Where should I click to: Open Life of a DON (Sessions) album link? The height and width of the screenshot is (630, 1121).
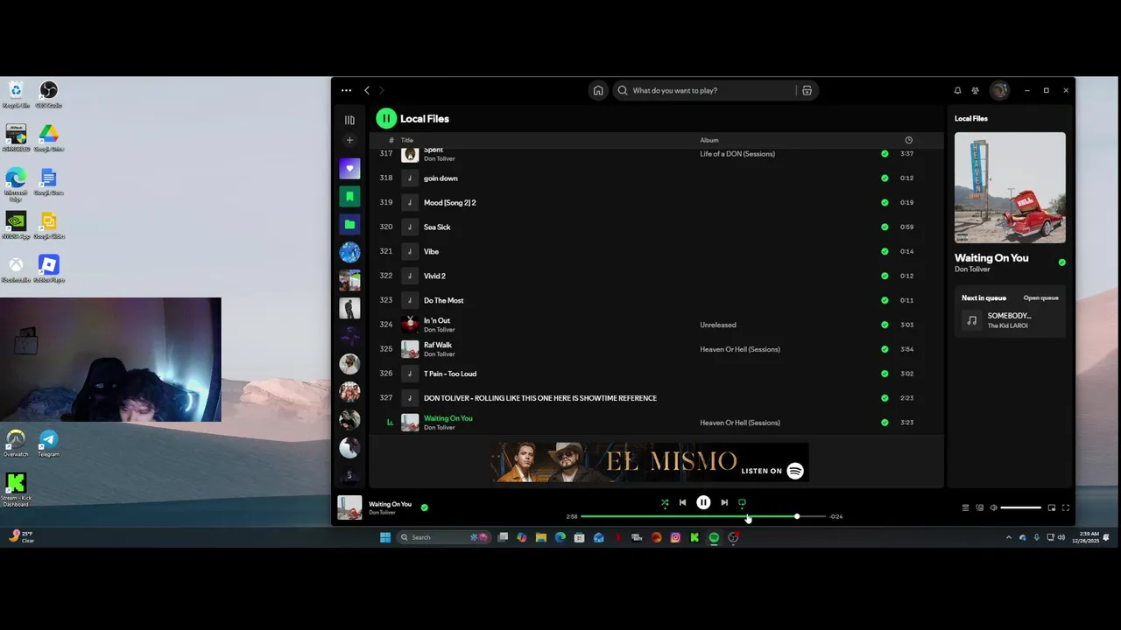(x=737, y=154)
